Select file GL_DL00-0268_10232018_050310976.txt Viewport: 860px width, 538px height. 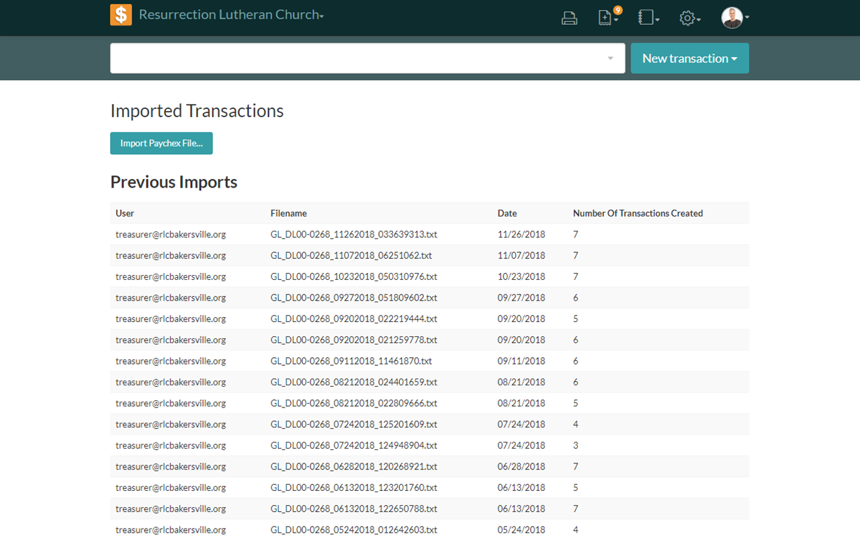(x=353, y=276)
